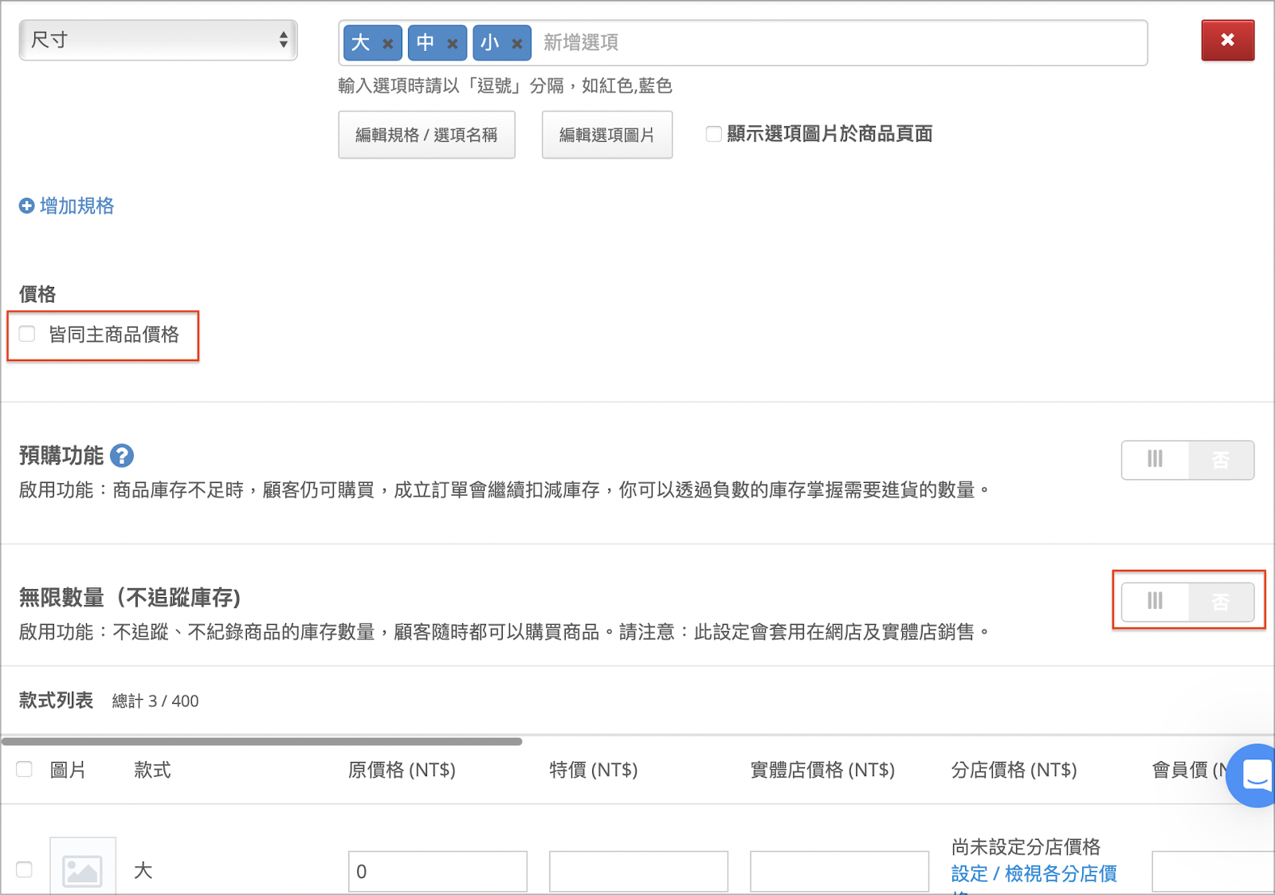
Task: Click 編輯選項圖片 button
Action: pyautogui.click(x=607, y=135)
